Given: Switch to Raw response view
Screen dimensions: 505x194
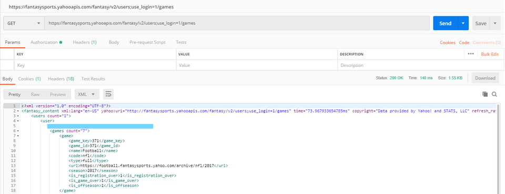Looking at the screenshot, I should [35, 94].
